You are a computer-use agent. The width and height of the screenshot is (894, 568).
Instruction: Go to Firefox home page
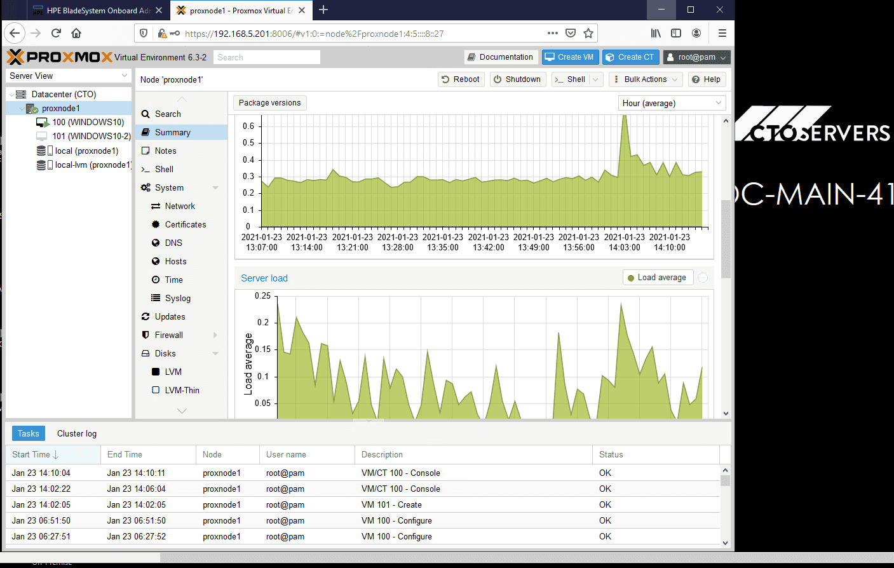pos(76,33)
